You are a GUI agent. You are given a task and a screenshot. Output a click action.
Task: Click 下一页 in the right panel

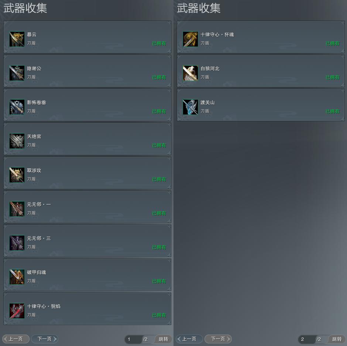[218, 339]
